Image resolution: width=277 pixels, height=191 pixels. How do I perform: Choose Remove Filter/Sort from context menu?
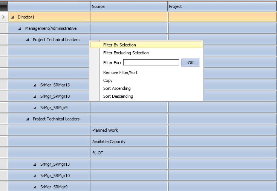click(x=120, y=72)
